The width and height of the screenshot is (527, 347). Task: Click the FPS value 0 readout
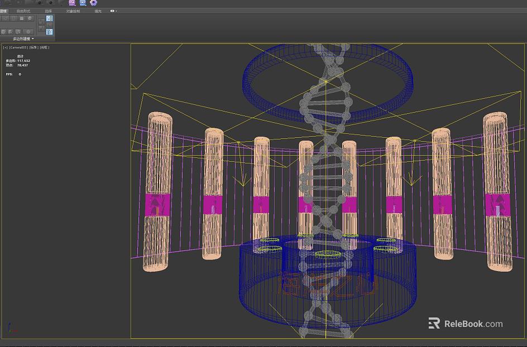(x=20, y=74)
